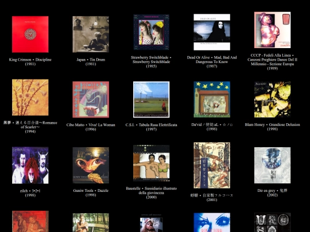310x232 pixels.
Task: Click the King Crimson • Discipline title
Action: coord(30,60)
